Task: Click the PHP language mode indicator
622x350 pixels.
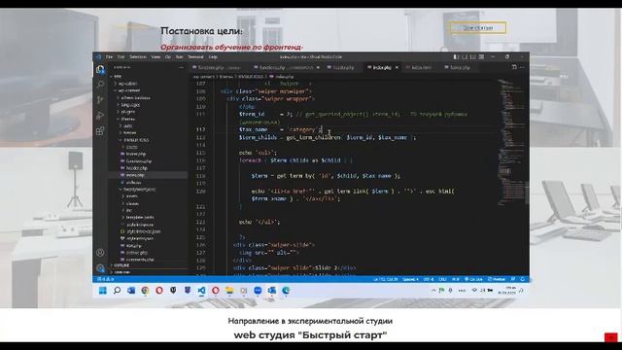Action: coord(456,279)
